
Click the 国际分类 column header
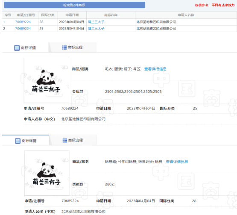(48, 15)
